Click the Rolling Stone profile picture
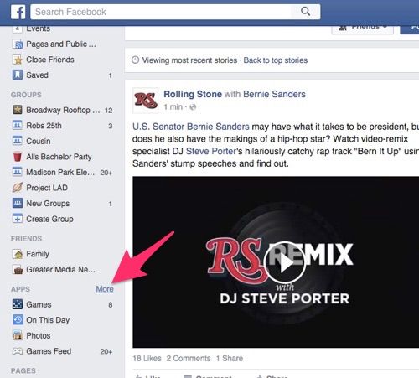Viewport: 419px width, 378px height. (x=146, y=101)
